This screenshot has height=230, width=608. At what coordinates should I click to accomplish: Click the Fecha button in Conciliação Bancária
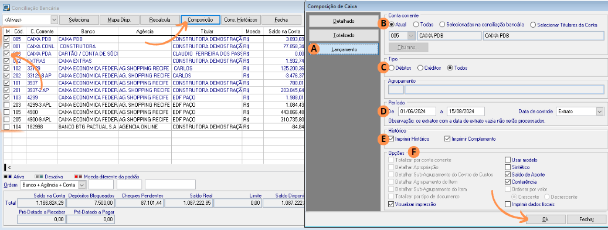[x=281, y=20]
